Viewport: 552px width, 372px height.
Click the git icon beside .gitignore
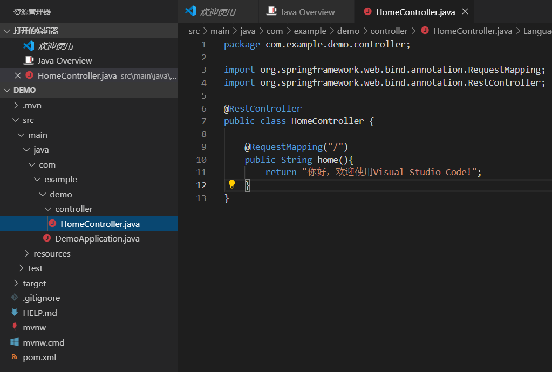pyautogui.click(x=15, y=298)
